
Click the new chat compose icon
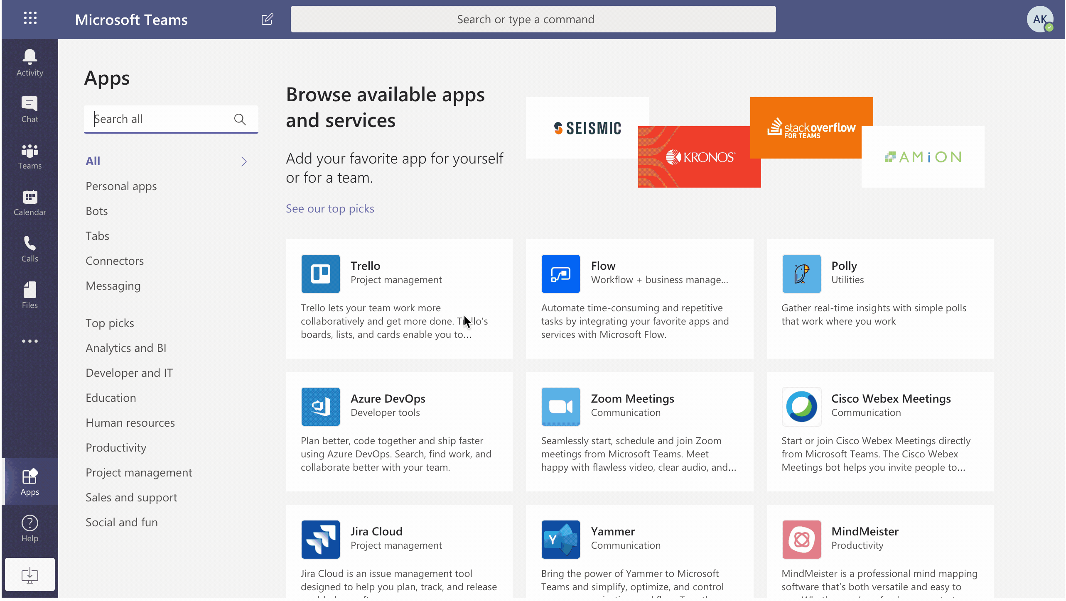pyautogui.click(x=267, y=19)
